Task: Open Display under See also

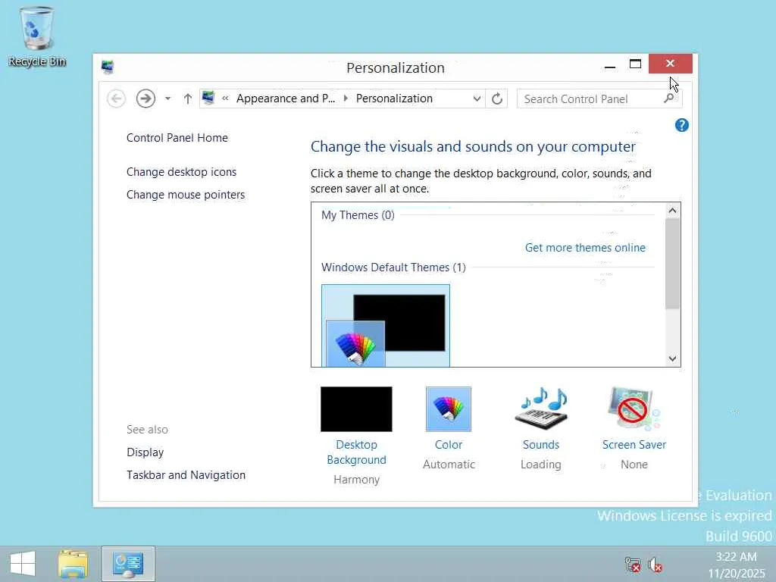Action: pos(145,452)
